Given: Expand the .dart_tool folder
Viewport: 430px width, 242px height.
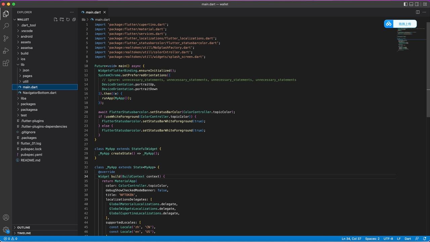Looking at the screenshot, I should [45, 25].
